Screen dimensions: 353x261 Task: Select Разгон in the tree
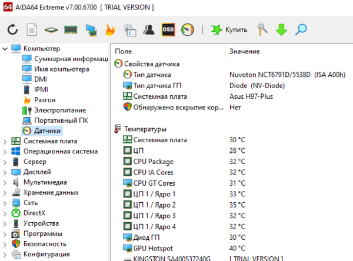click(x=45, y=100)
